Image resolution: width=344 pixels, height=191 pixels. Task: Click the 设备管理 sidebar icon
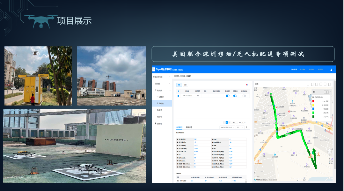coord(157,97)
